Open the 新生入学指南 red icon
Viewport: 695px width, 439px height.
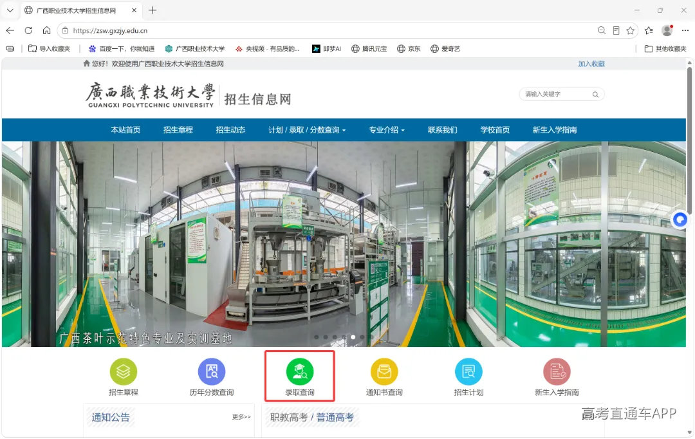coord(557,371)
